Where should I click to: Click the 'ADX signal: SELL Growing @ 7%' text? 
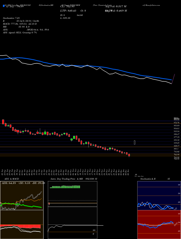point(20,33)
